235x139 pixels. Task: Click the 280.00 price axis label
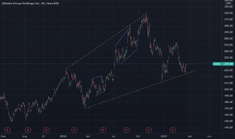coord(228,38)
